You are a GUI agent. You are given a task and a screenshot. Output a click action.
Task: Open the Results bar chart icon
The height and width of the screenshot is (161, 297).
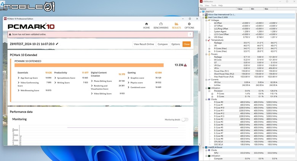(176, 24)
